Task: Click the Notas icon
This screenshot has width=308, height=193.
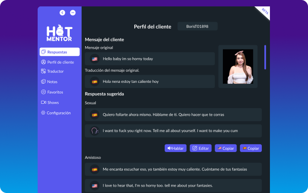Action: pyautogui.click(x=43, y=82)
